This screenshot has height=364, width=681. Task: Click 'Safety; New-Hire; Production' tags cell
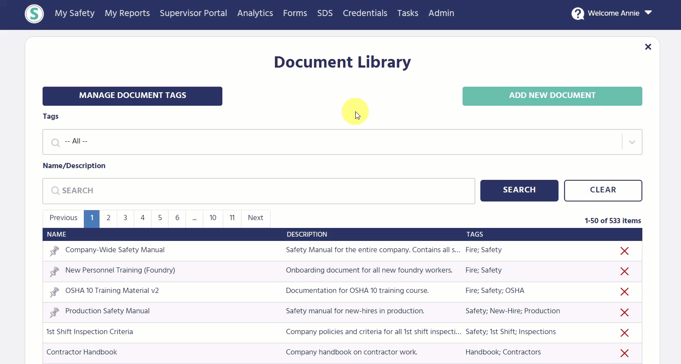(512, 311)
